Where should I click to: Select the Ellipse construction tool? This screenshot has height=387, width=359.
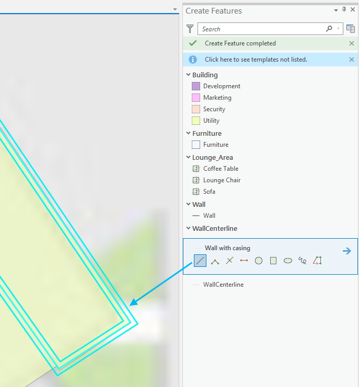click(287, 261)
